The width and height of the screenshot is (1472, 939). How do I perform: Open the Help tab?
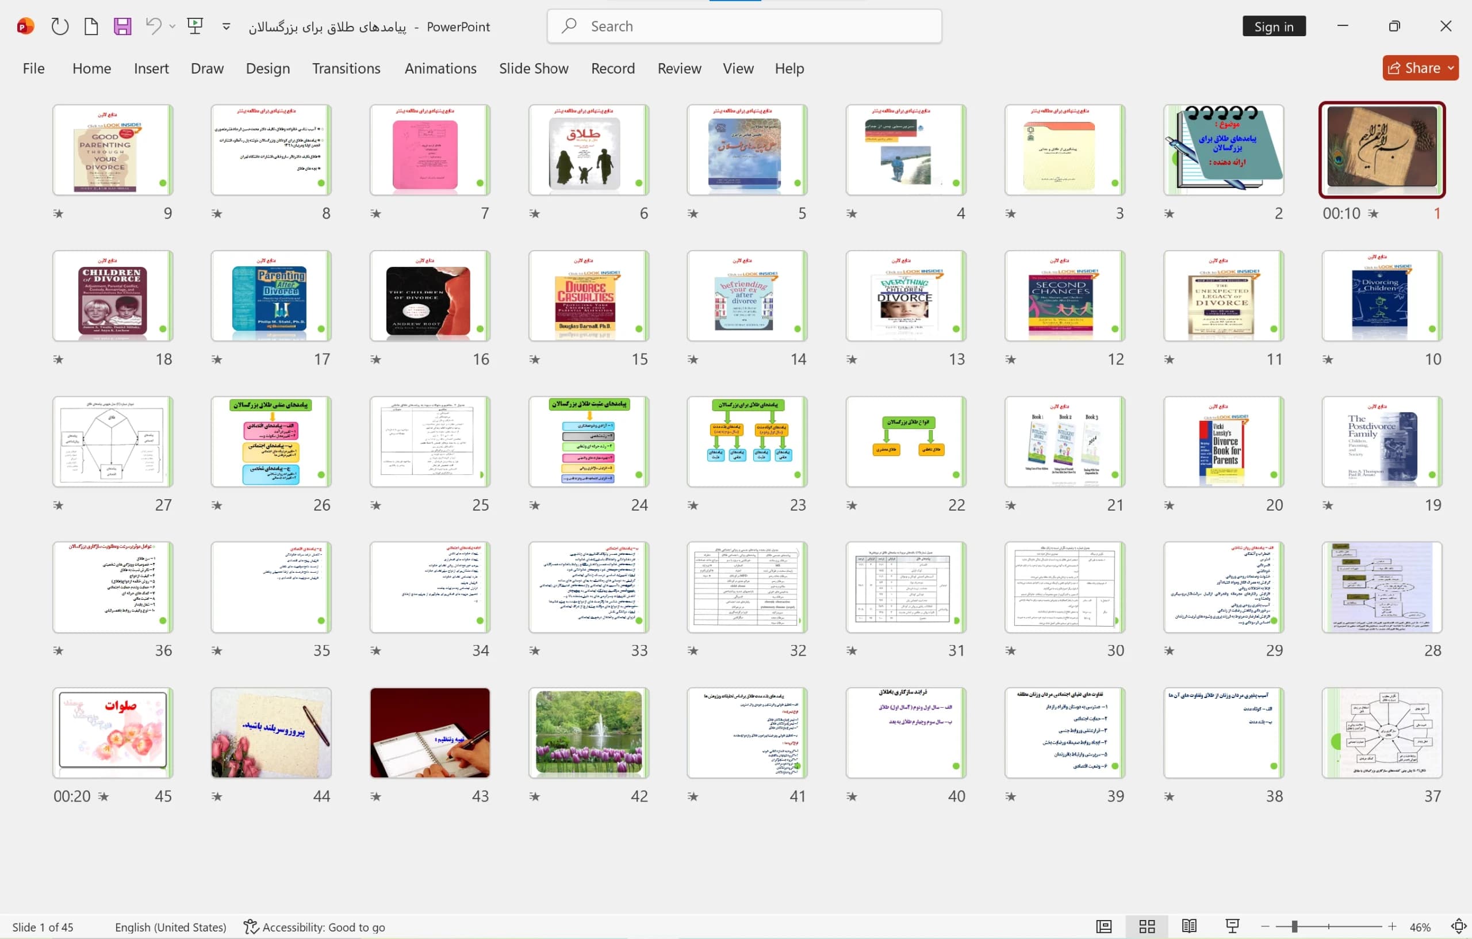[x=789, y=68]
